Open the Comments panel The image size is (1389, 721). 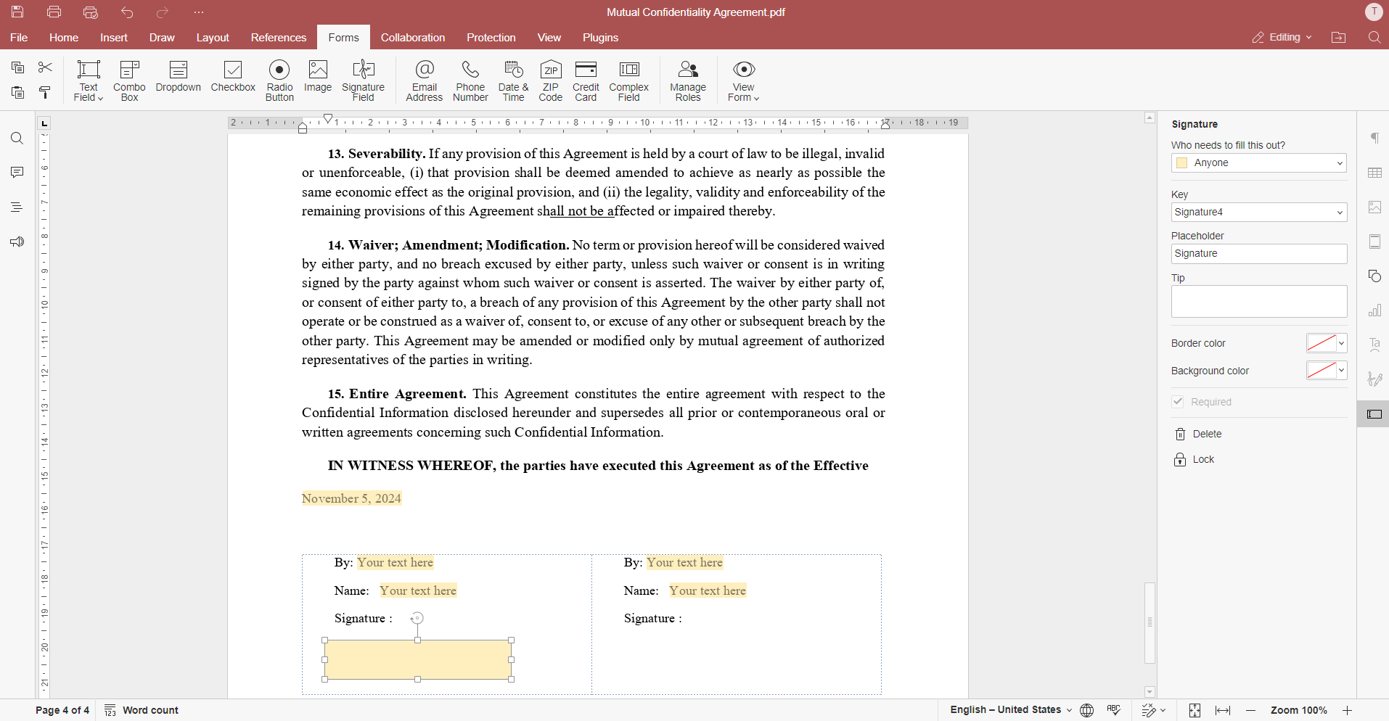coord(17,172)
